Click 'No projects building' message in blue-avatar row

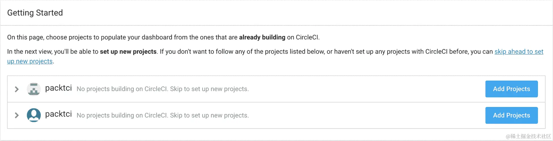(x=123, y=115)
